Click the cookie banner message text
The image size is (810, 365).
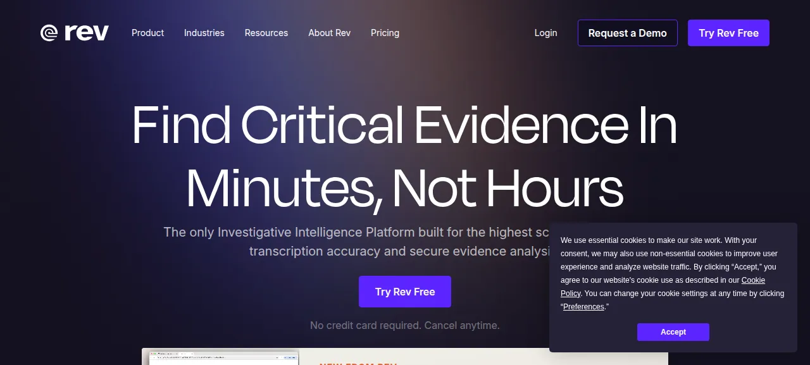pos(672,273)
